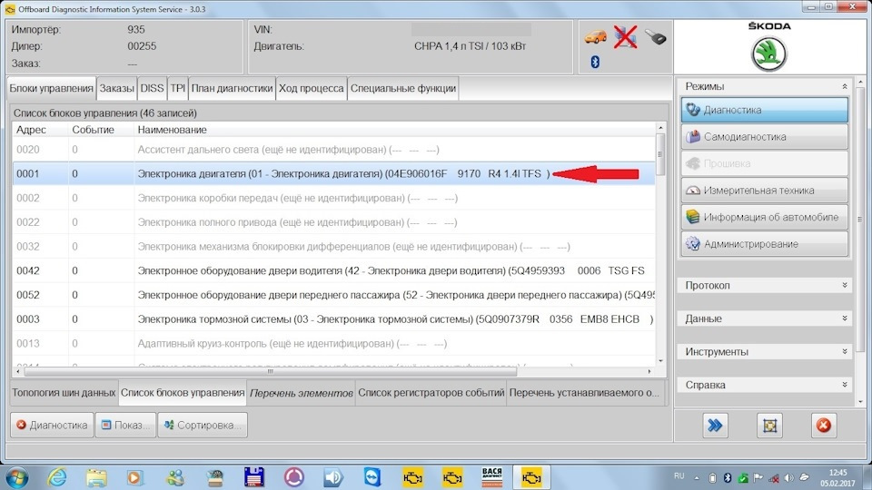
Task: Click the Наименование column header
Action: pyautogui.click(x=395, y=130)
